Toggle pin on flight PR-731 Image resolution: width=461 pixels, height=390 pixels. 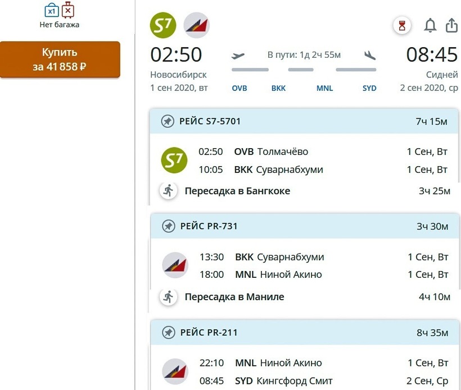pos(168,226)
